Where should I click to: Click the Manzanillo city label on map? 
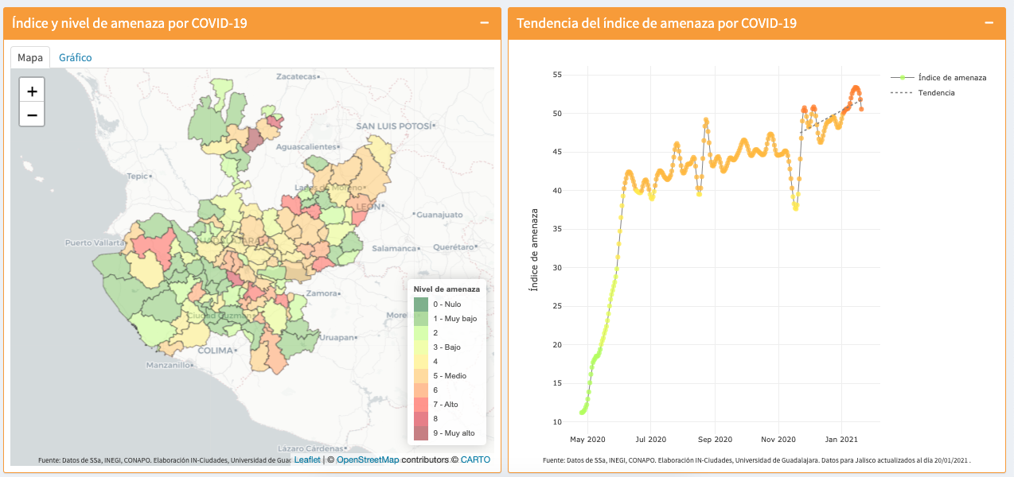(168, 366)
